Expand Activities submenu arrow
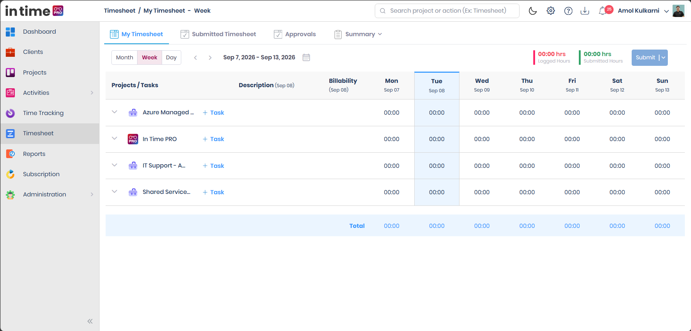Viewport: 691px width, 331px height. point(92,93)
